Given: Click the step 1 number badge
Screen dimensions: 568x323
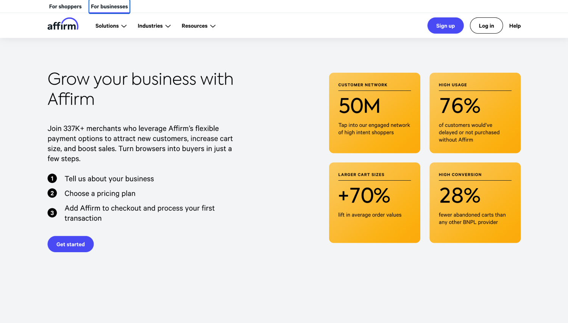Looking at the screenshot, I should click(52, 178).
